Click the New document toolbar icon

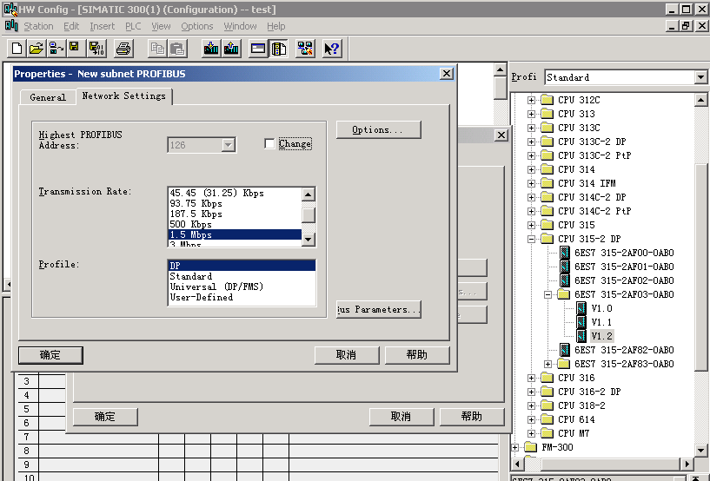[x=17, y=48]
